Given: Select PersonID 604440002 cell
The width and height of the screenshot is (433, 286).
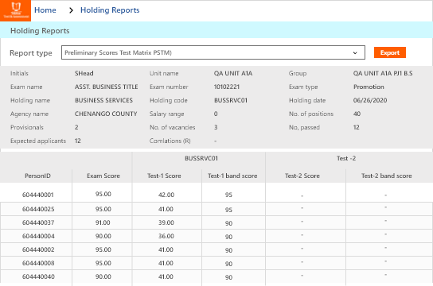Looking at the screenshot, I should click(x=38, y=249).
